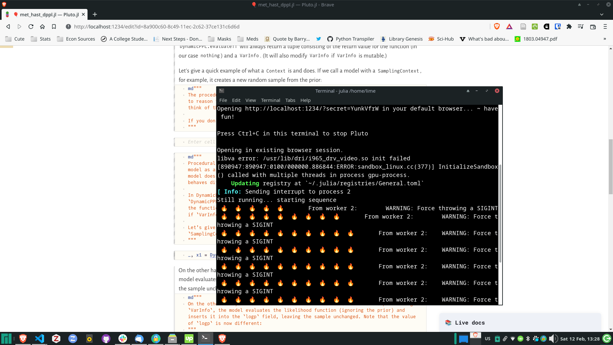The height and width of the screenshot is (345, 613).
Task: Click the Live docs book icon
Action: click(x=448, y=323)
